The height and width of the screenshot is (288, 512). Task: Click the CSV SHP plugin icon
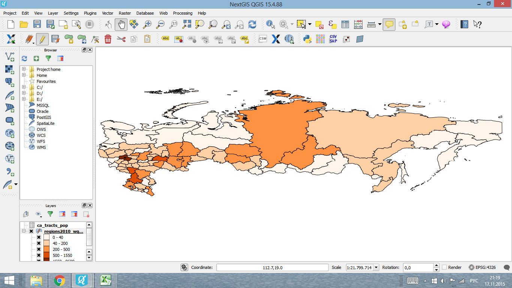333,39
